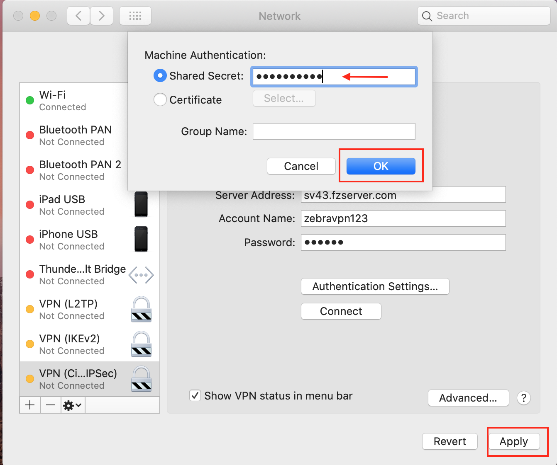Click inside the Group Name field
The image size is (557, 465).
(x=334, y=131)
